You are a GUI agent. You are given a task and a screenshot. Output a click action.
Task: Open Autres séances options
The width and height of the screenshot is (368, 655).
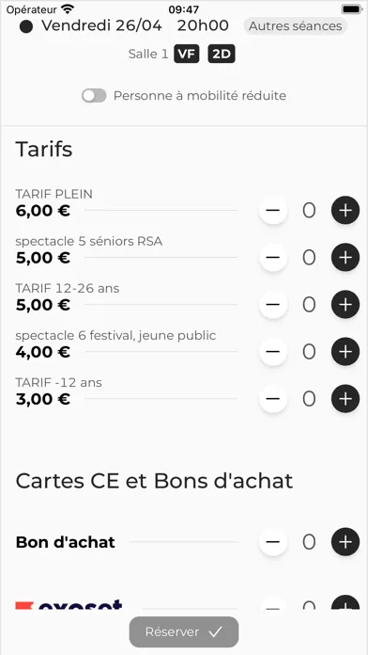pos(296,26)
